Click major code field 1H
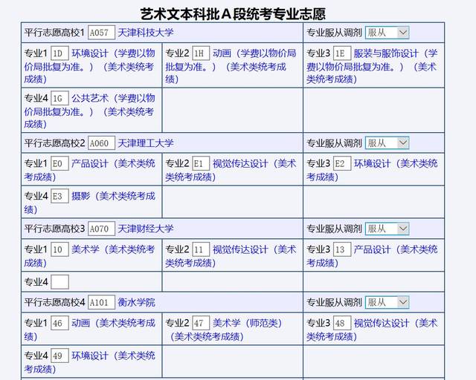 [201, 53]
